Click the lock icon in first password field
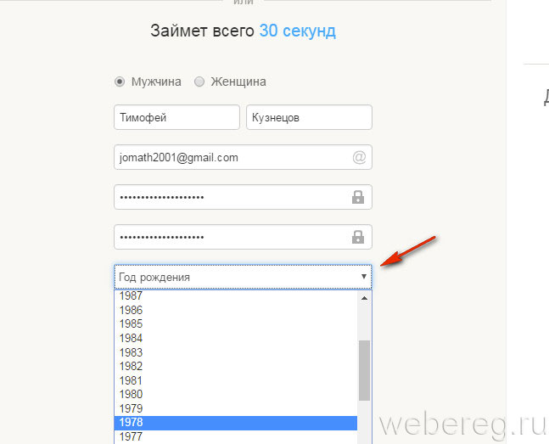This screenshot has width=549, height=444. (x=358, y=197)
